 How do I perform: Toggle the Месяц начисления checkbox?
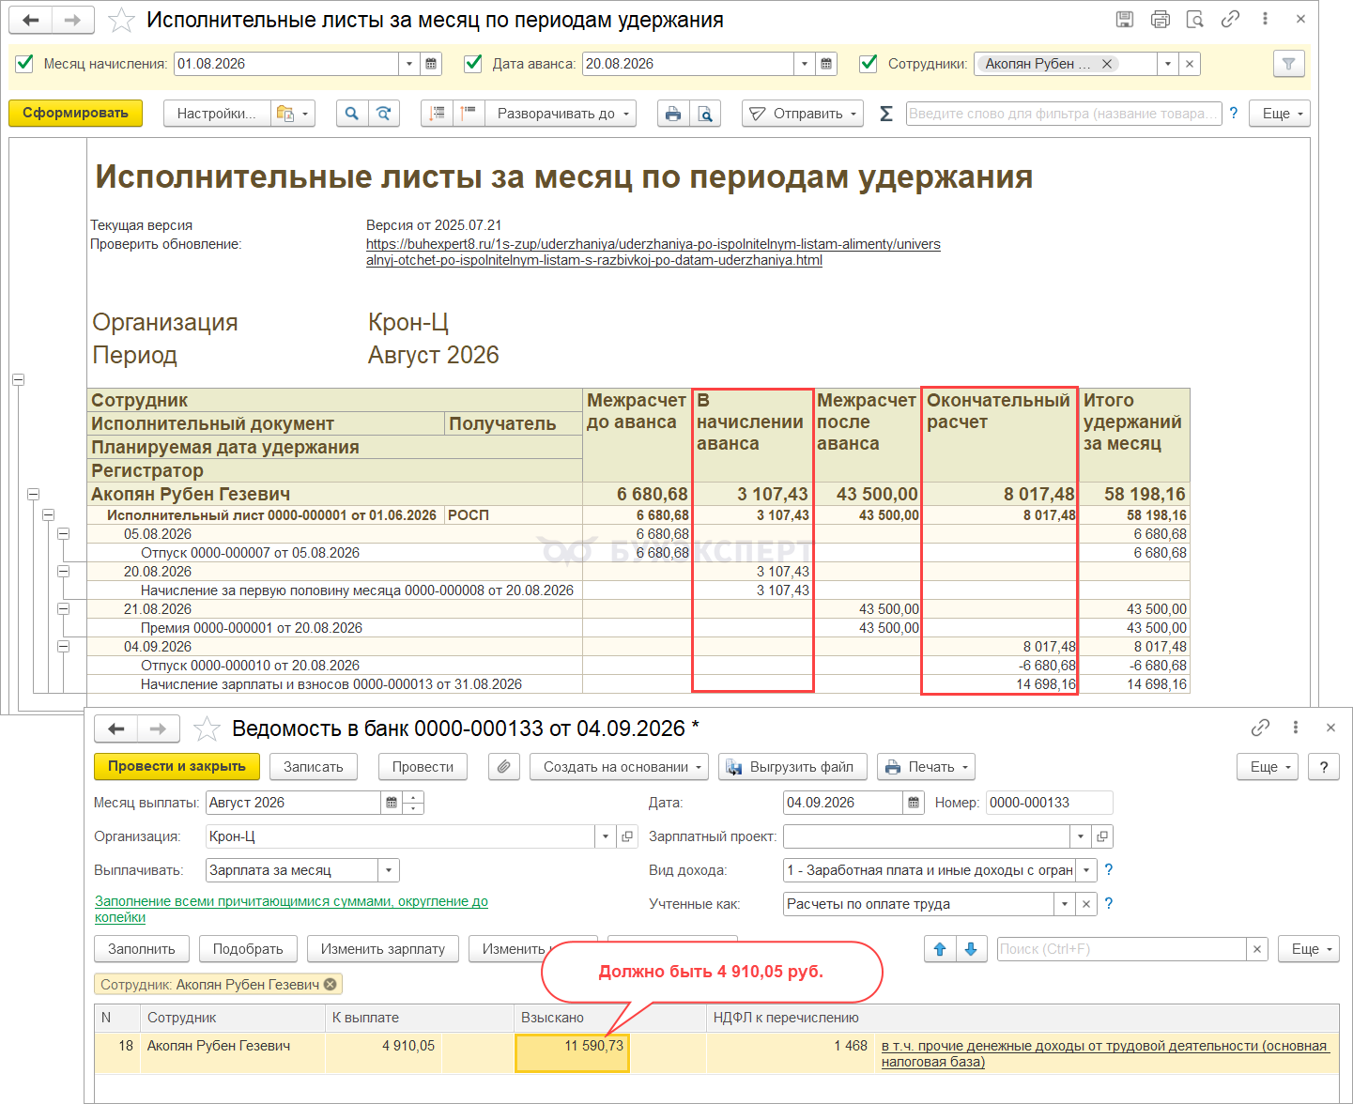click(x=25, y=63)
